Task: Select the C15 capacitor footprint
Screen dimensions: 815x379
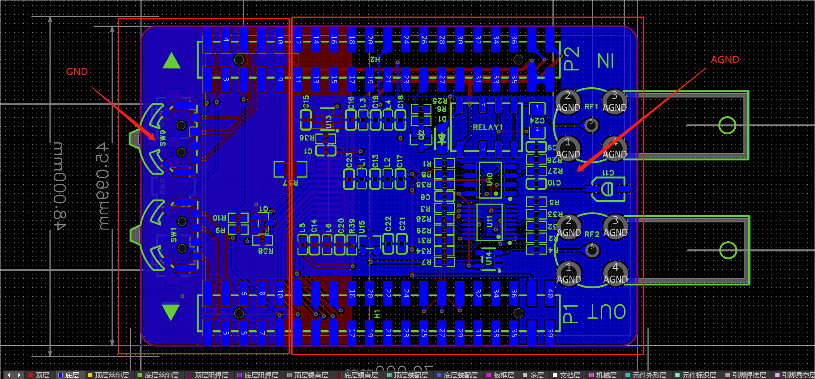Action: point(306,119)
